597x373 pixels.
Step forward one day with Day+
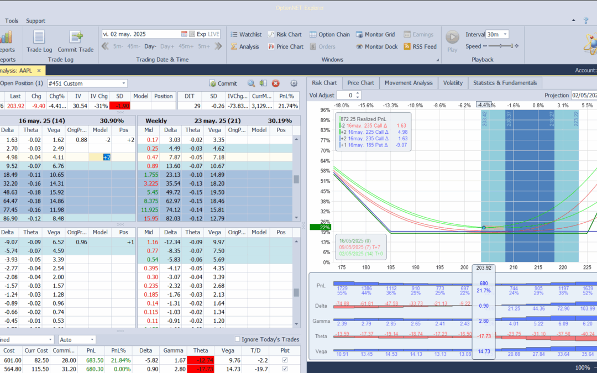pos(167,46)
